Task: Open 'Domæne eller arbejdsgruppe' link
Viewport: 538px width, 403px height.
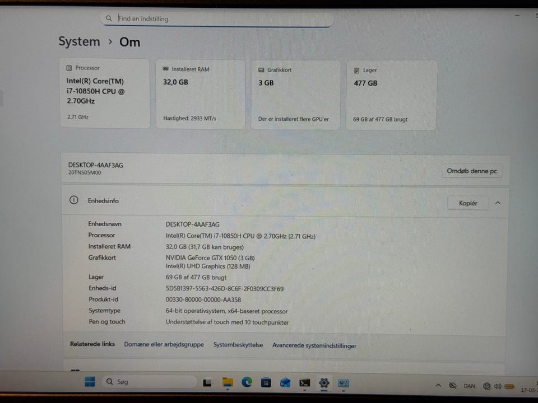Action: coord(164,344)
